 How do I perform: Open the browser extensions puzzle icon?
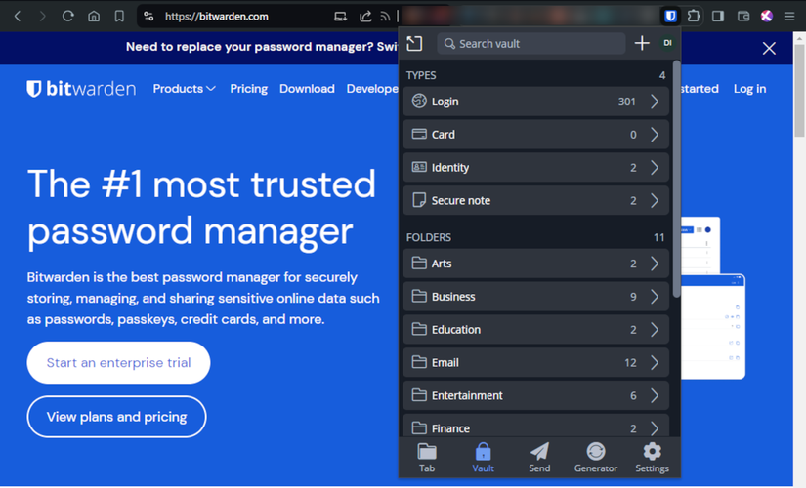tap(694, 16)
